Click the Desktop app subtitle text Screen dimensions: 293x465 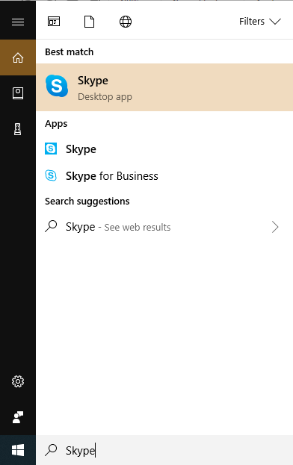[x=105, y=97]
